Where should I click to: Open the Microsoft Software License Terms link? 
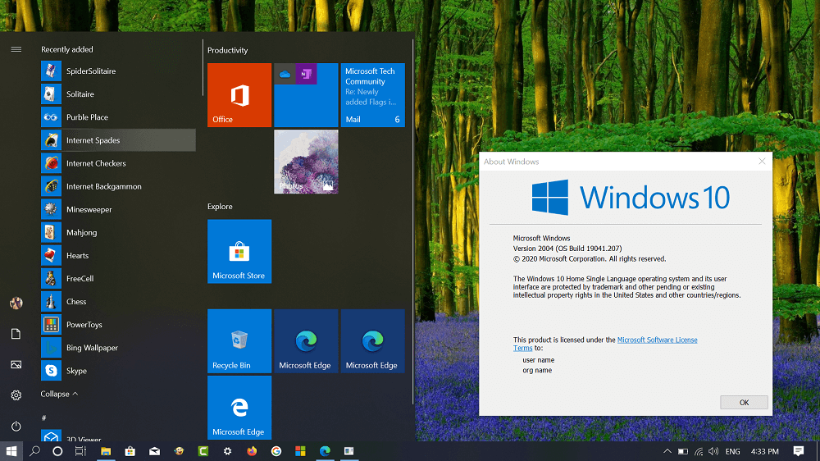(x=657, y=340)
